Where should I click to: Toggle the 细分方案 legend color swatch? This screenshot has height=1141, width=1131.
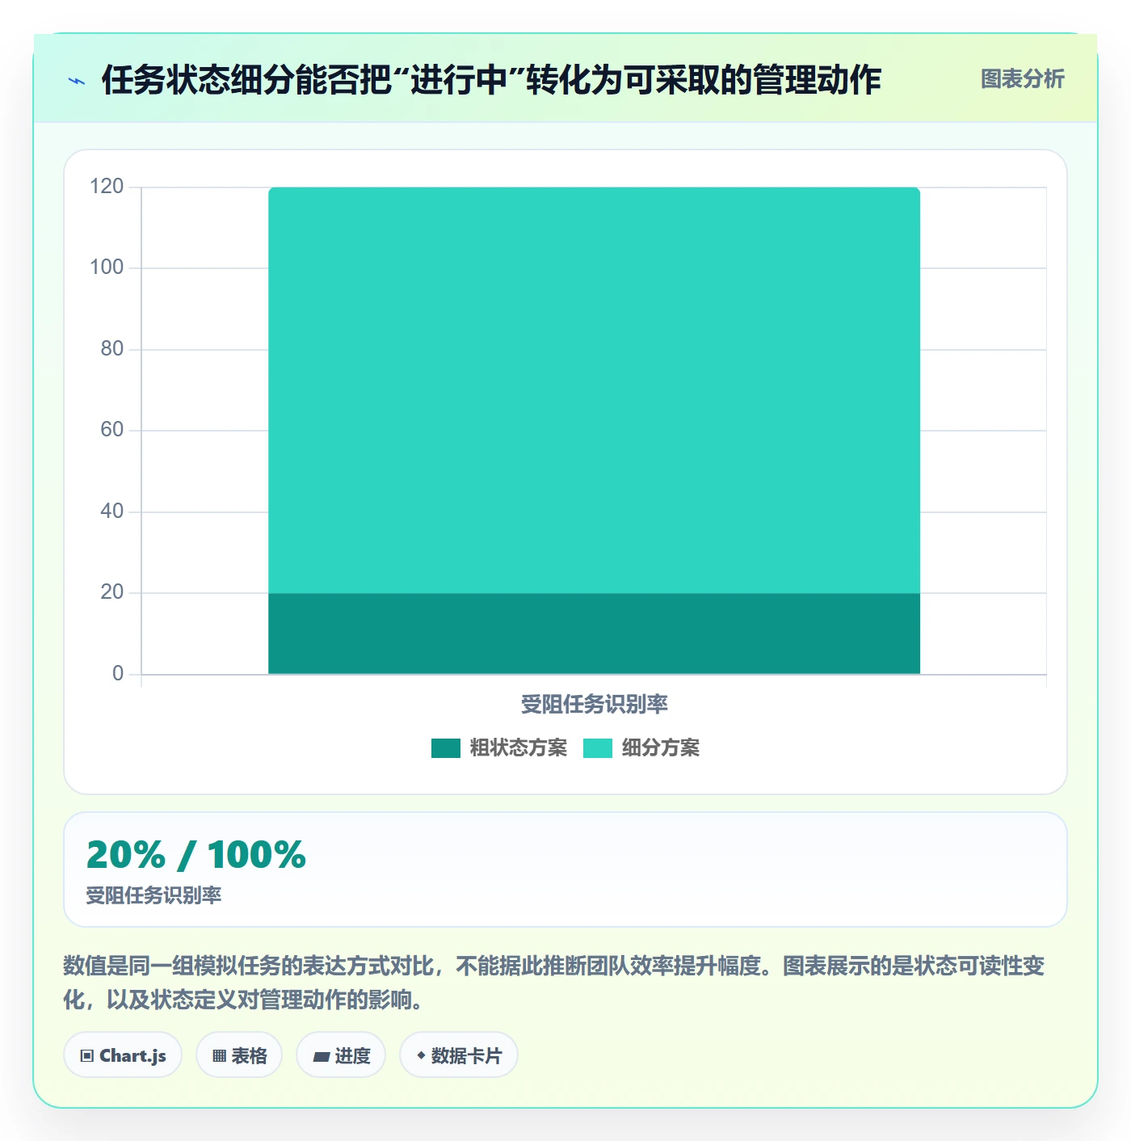[x=598, y=748]
